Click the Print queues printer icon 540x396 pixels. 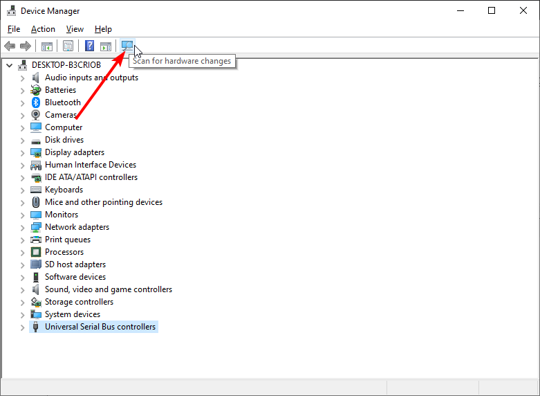(x=36, y=240)
